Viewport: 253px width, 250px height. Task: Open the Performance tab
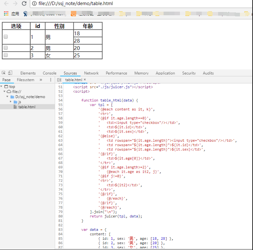(x=116, y=73)
